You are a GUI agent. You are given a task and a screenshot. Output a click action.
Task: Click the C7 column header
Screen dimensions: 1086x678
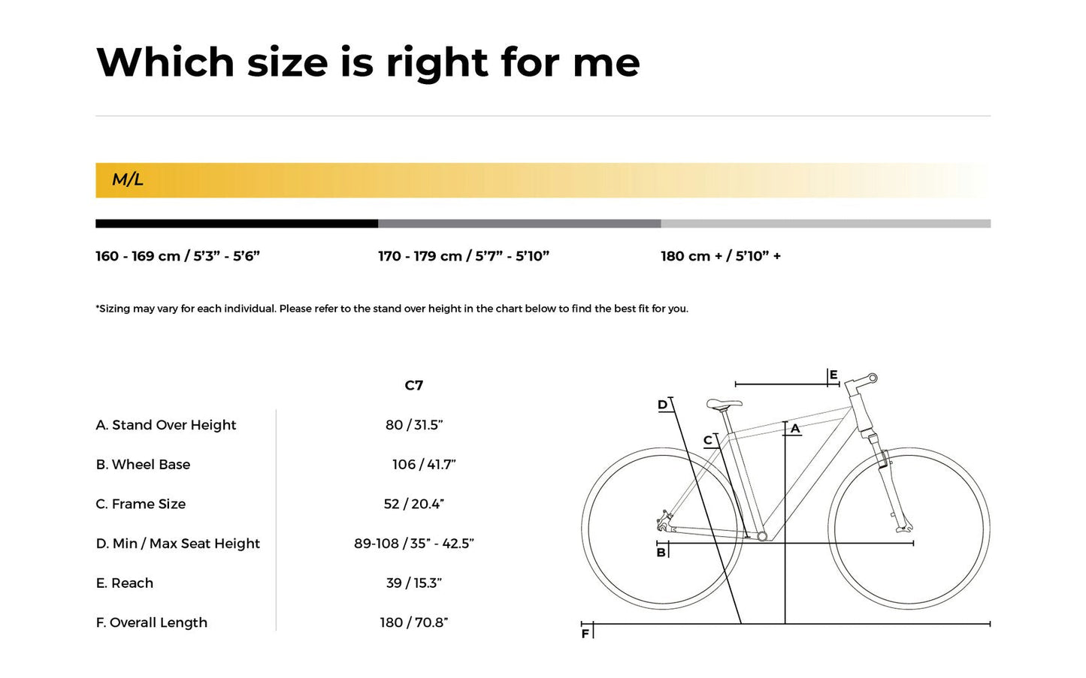tap(414, 385)
